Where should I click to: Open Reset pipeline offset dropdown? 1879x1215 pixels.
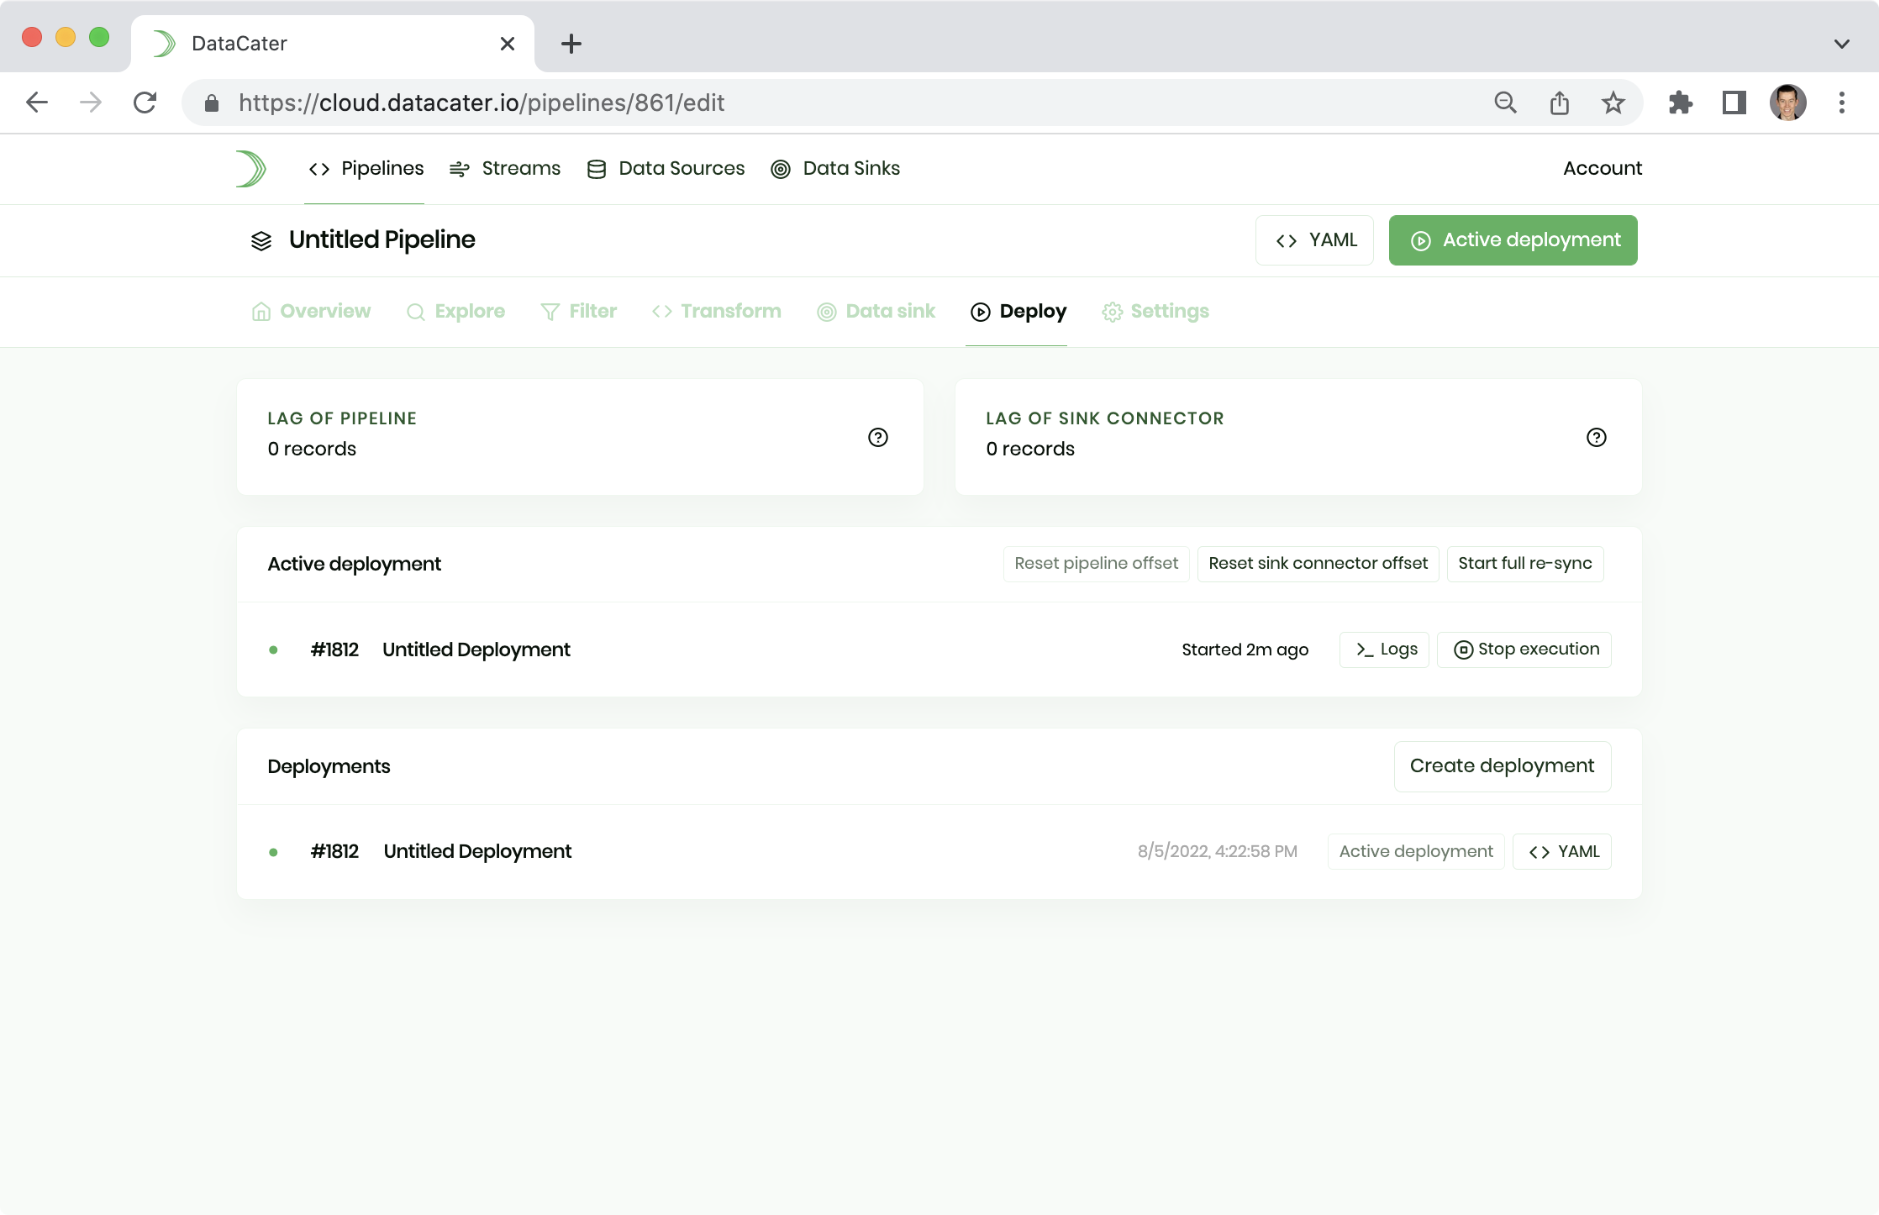[x=1096, y=563]
